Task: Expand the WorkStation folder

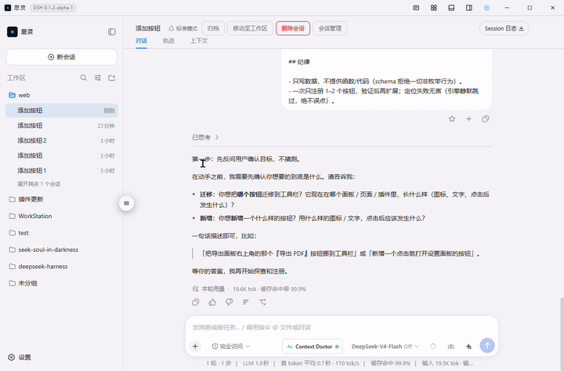Action: pyautogui.click(x=62, y=216)
